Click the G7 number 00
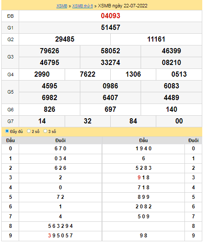This screenshot has width=204, height=243. pos(179,121)
